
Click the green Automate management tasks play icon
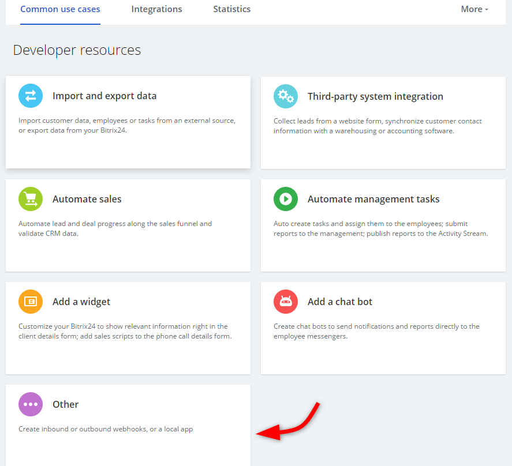click(x=285, y=199)
